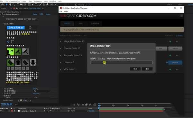Collapse the Primatte Keyer effect twirl arrow
The height and width of the screenshot is (118, 193).
click(x=1, y=14)
